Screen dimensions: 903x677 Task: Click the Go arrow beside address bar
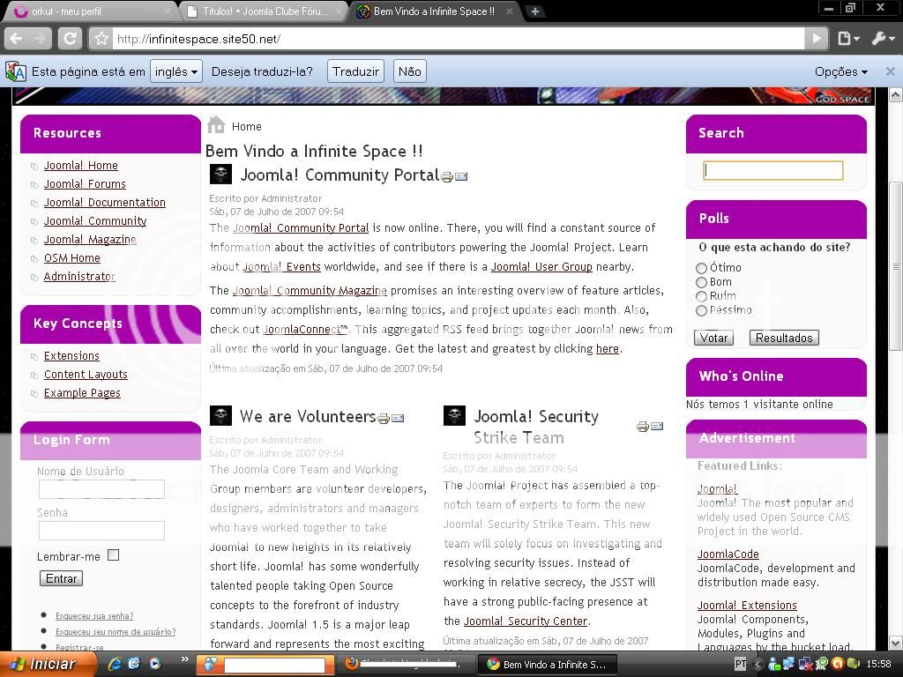817,38
